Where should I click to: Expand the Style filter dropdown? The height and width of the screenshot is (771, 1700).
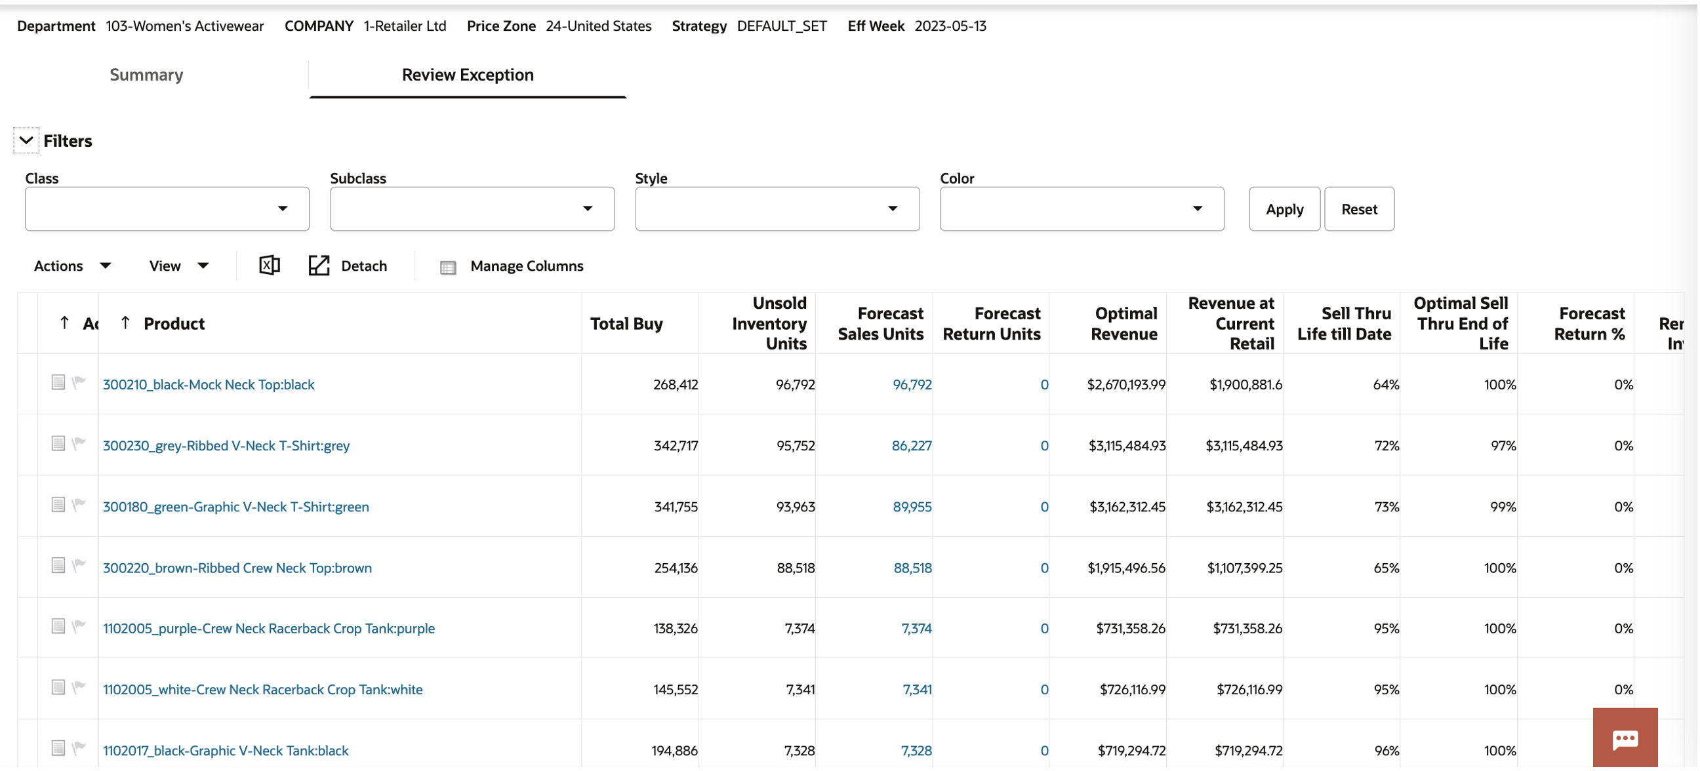tap(892, 209)
